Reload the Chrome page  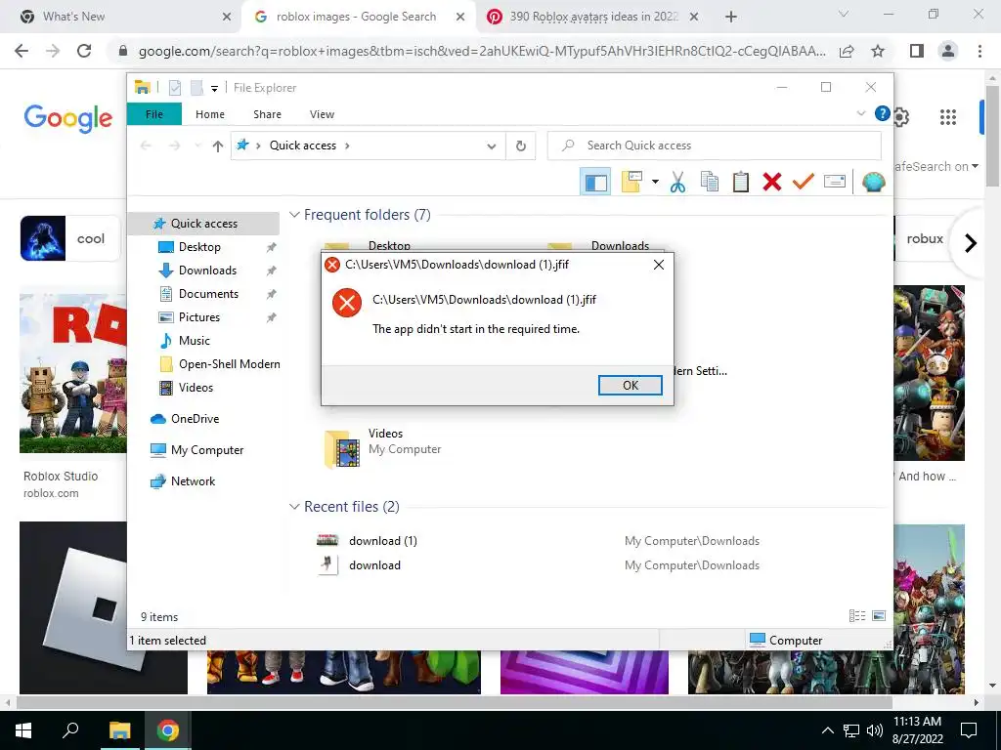[x=84, y=51]
